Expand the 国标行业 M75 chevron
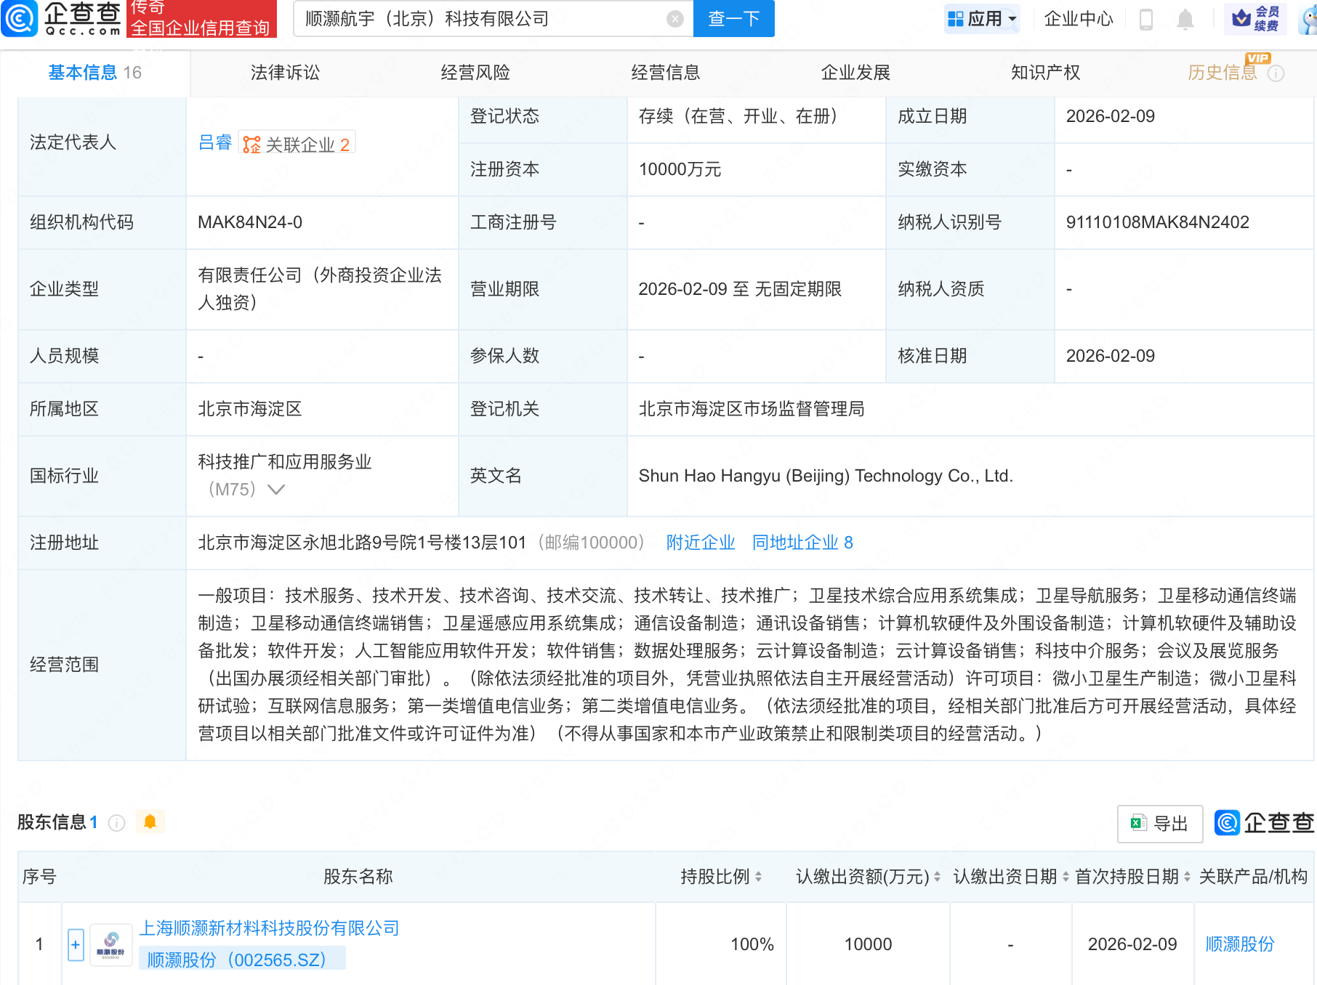This screenshot has height=985, width=1317. (x=276, y=490)
